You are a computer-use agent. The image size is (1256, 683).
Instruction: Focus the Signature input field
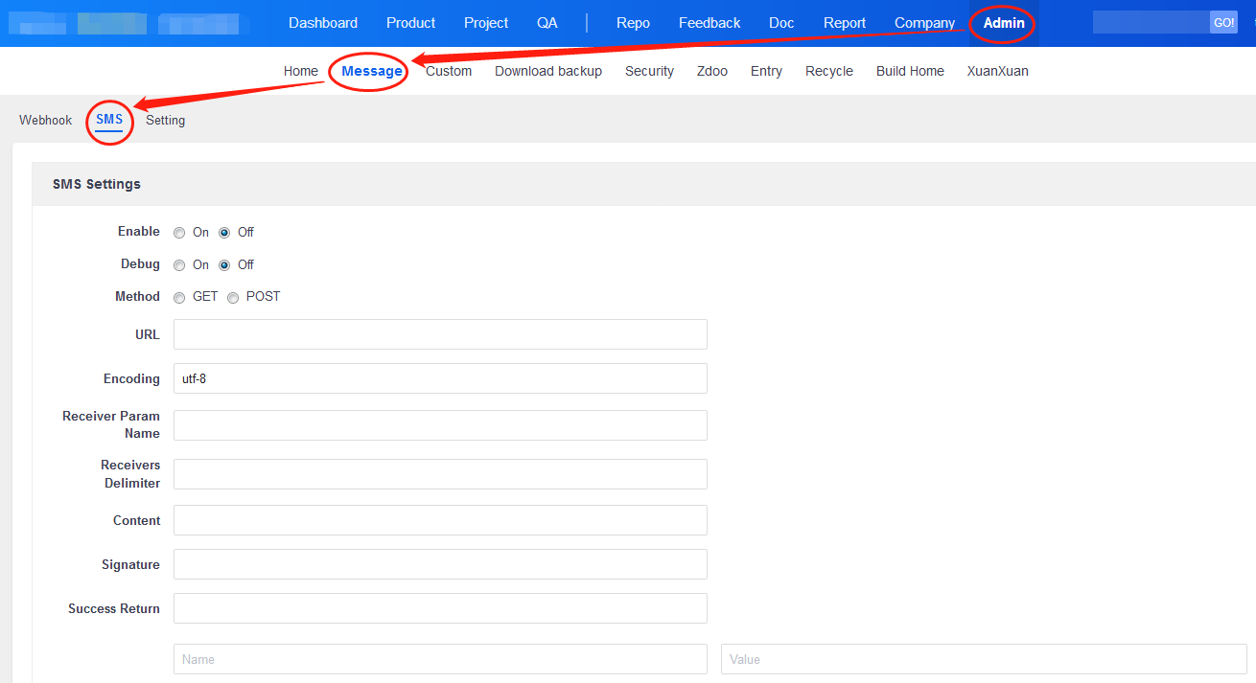coord(440,564)
